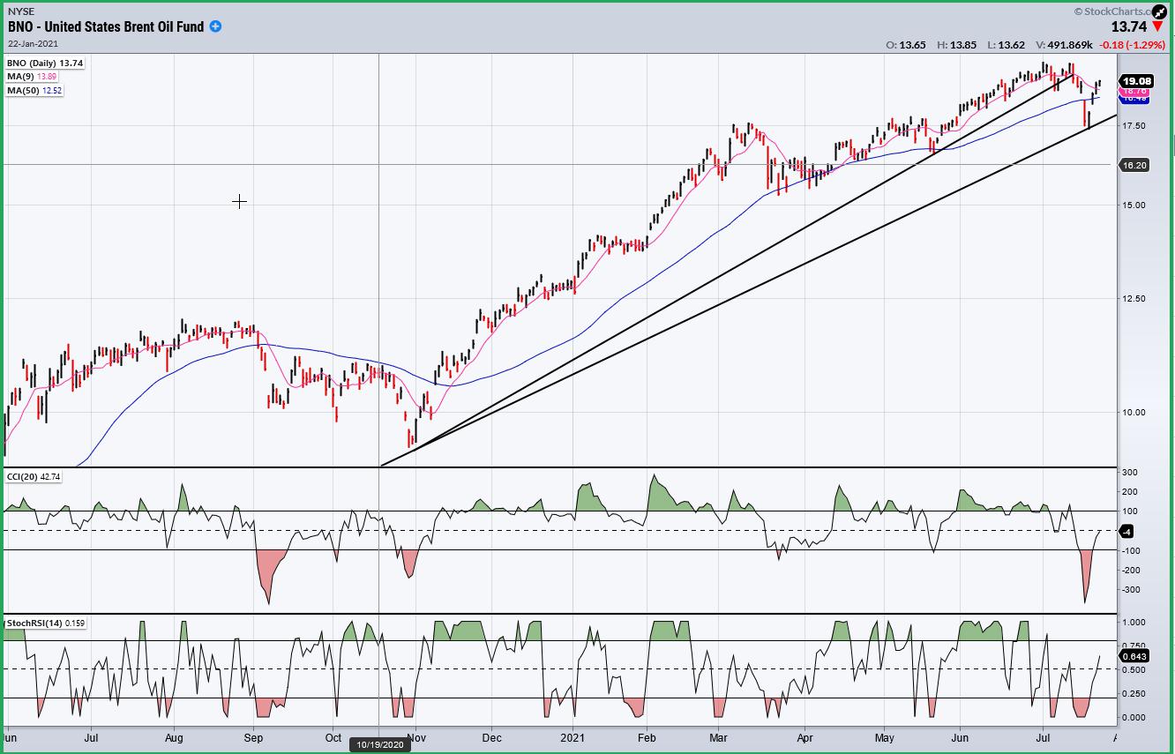The width and height of the screenshot is (1175, 754).
Task: Click the large 13.74 last price
Action: click(x=1129, y=27)
